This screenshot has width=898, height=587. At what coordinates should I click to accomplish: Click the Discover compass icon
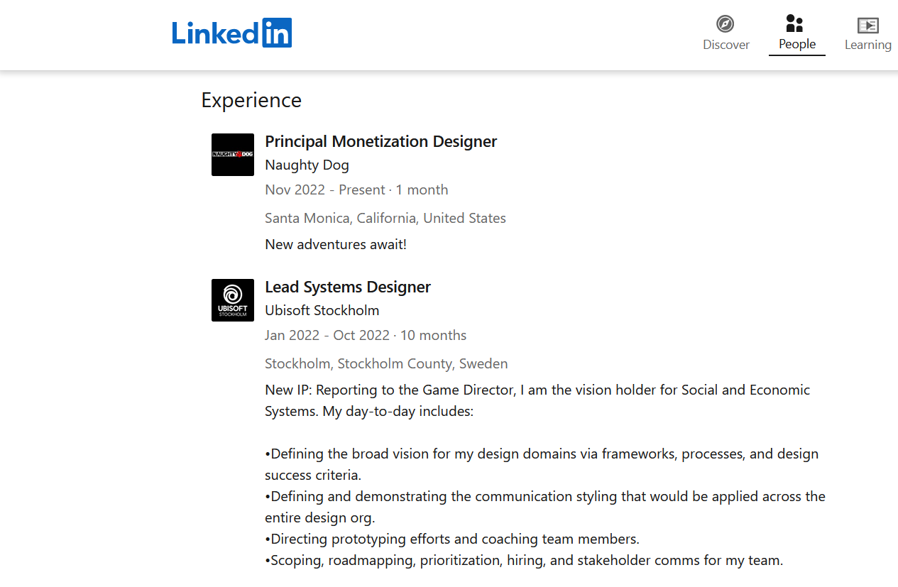[x=725, y=24]
